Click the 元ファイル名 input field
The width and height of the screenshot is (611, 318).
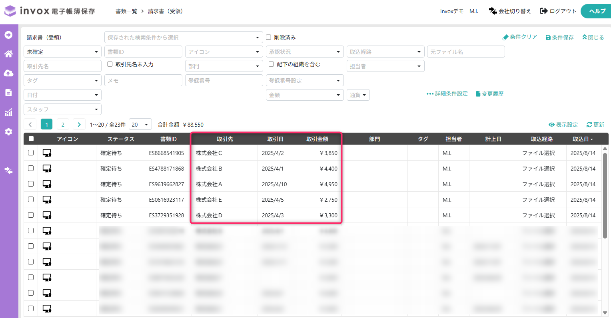tap(466, 52)
